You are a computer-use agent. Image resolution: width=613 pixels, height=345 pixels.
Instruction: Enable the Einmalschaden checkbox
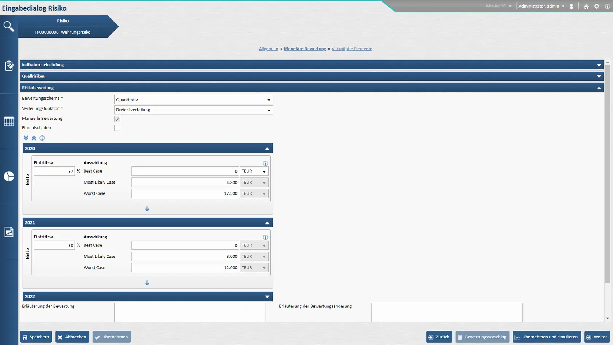pos(117,128)
